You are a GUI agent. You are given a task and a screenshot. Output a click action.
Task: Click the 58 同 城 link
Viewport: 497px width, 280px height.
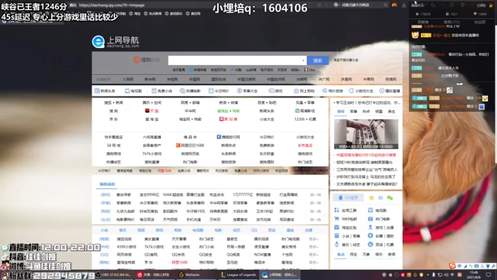pos(114,146)
